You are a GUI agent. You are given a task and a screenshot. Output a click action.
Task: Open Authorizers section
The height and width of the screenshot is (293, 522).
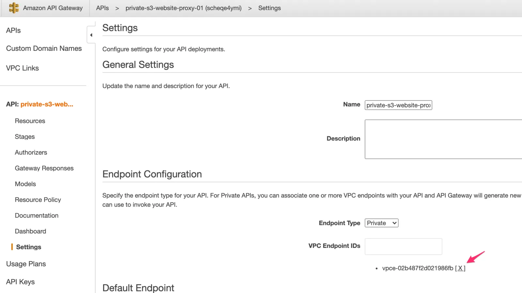(x=31, y=152)
